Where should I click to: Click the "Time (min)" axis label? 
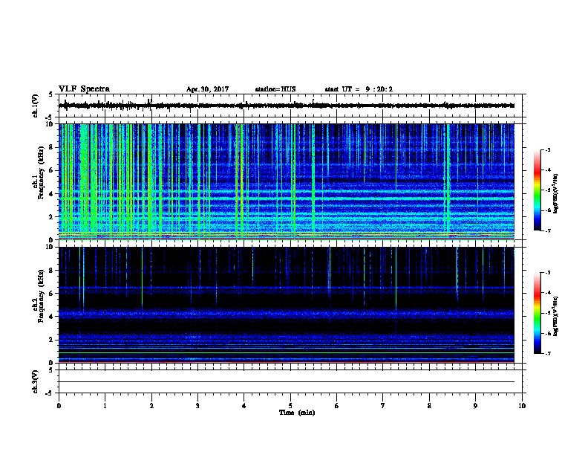297,413
